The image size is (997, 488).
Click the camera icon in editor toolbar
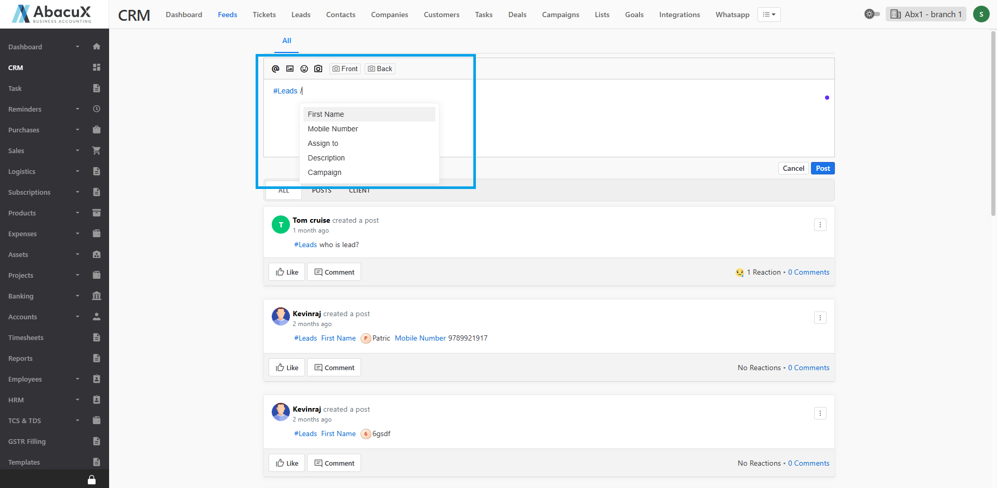pos(318,69)
